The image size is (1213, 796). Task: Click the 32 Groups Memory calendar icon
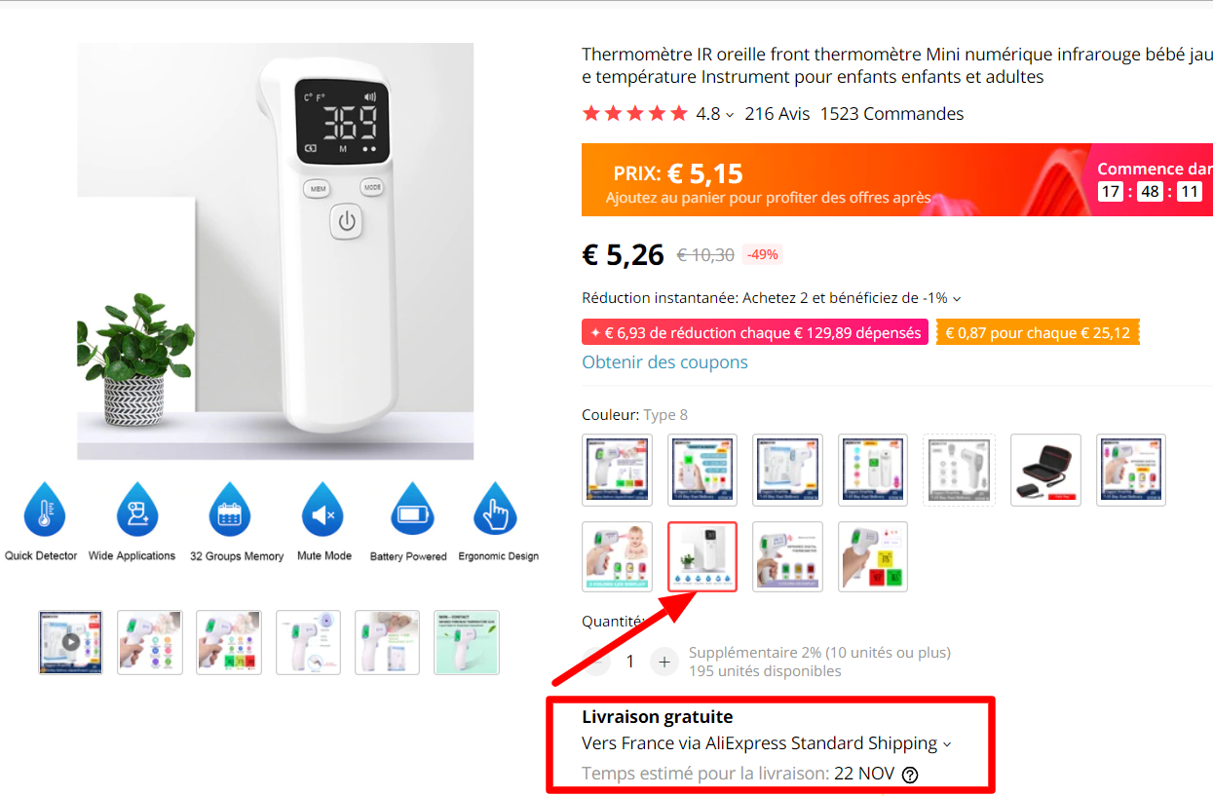point(230,510)
